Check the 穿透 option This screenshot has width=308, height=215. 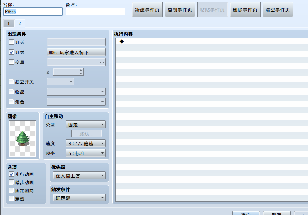click(11, 199)
